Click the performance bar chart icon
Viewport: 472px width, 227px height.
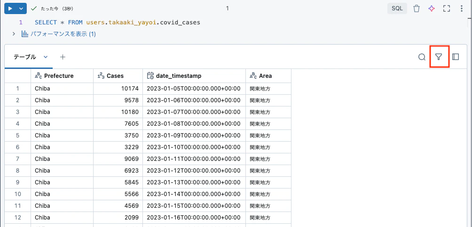click(x=24, y=34)
